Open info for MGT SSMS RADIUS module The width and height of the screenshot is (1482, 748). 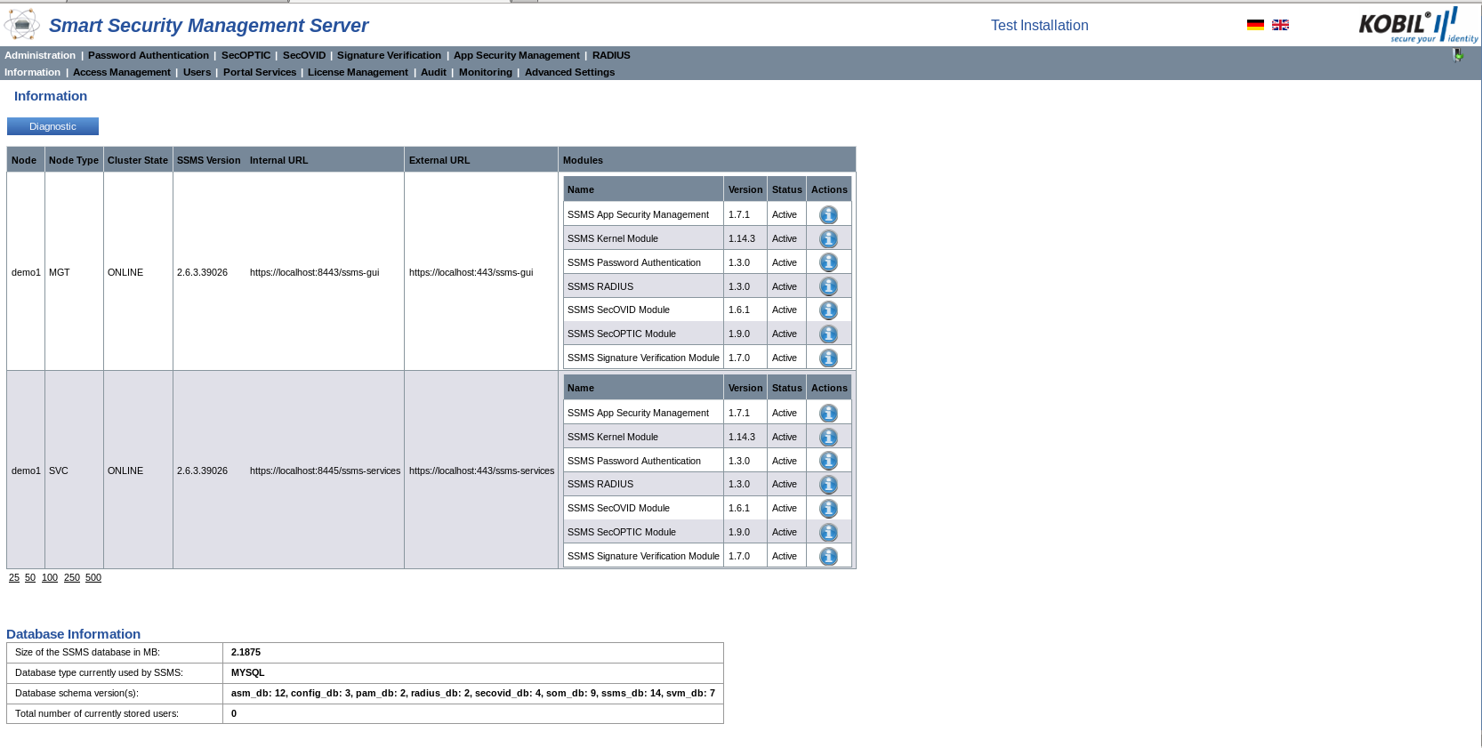[828, 286]
